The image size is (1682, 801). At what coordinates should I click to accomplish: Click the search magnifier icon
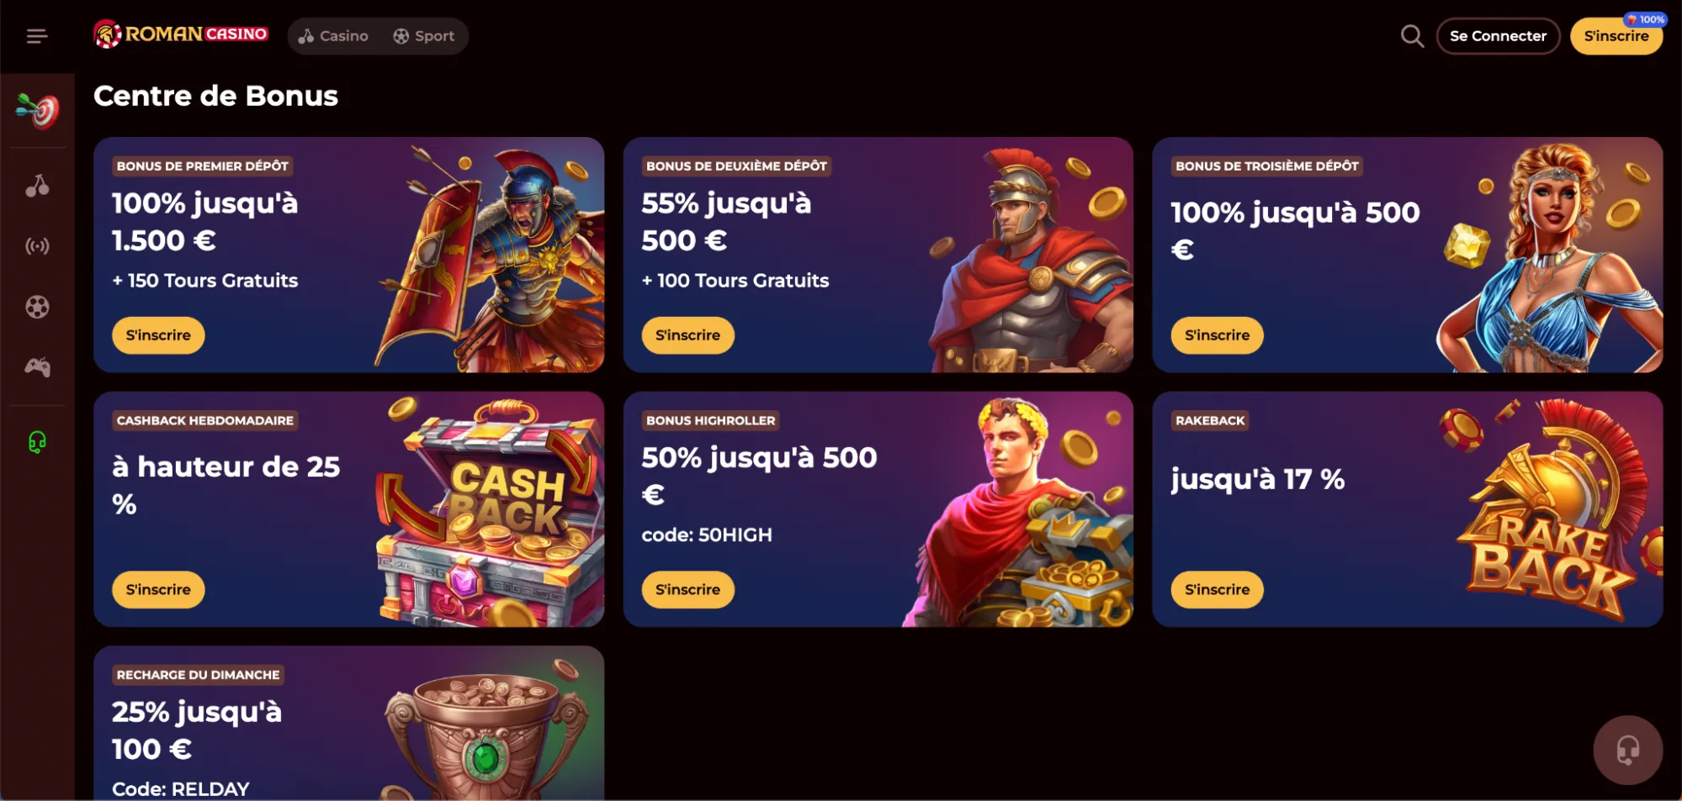(x=1412, y=36)
